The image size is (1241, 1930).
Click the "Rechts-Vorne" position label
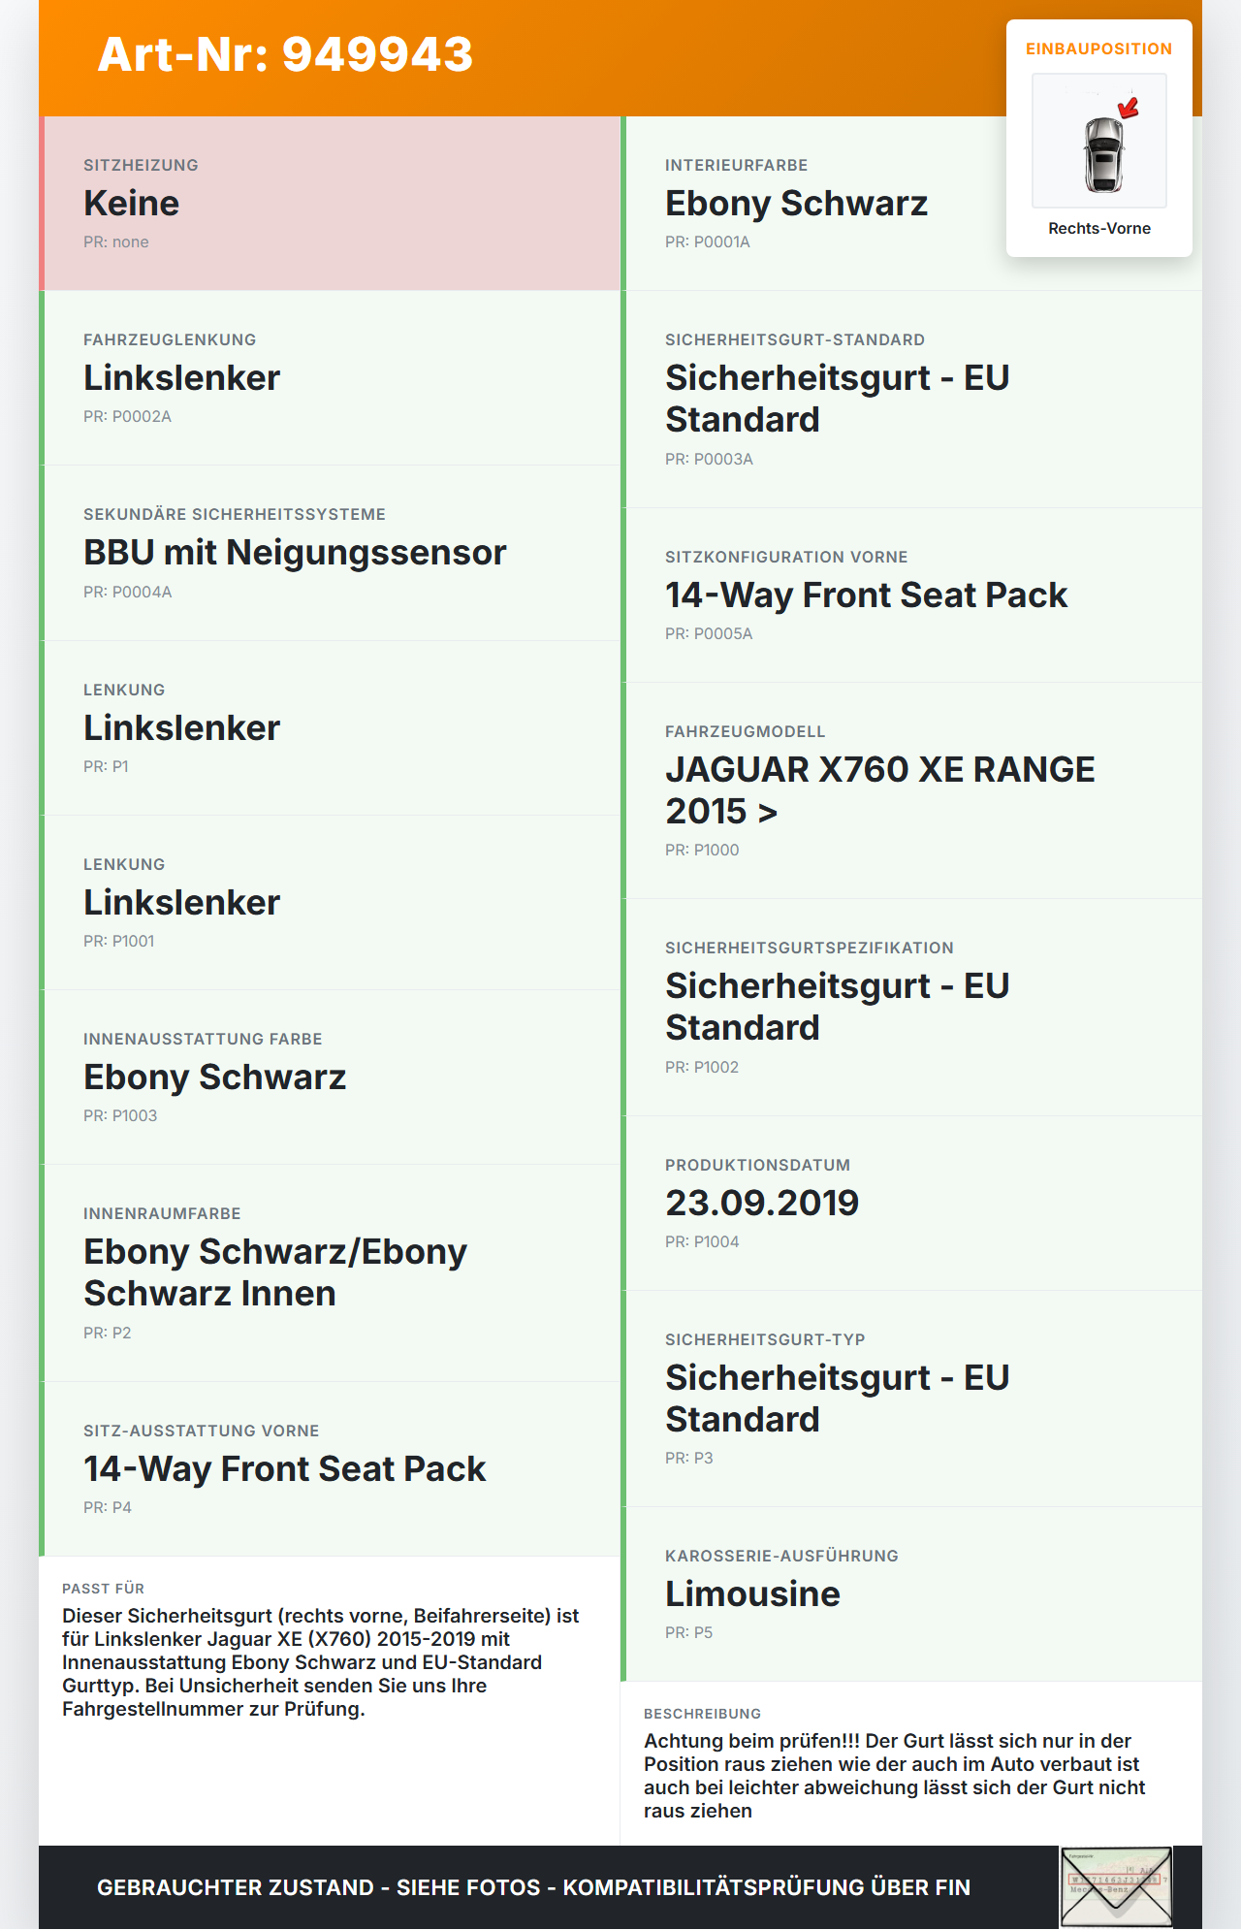click(x=1098, y=229)
